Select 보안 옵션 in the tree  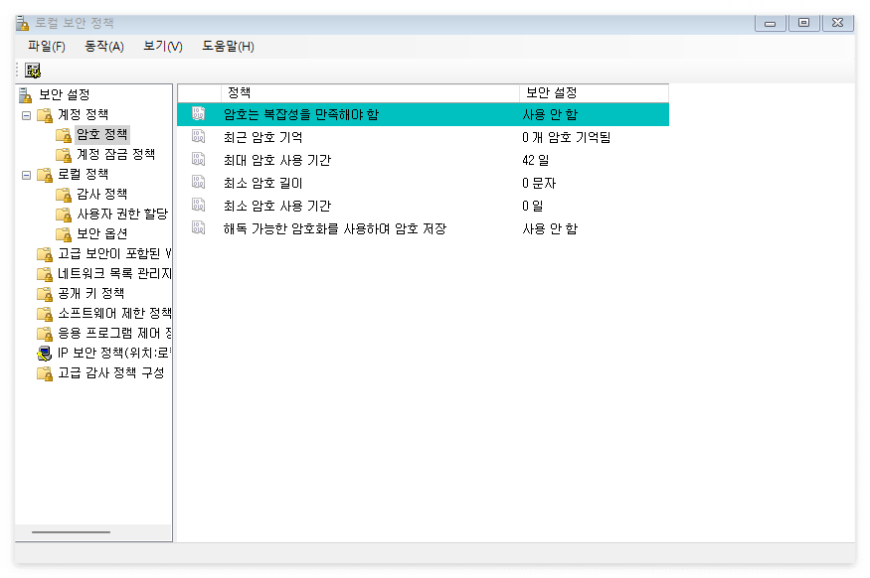pyautogui.click(x=102, y=233)
